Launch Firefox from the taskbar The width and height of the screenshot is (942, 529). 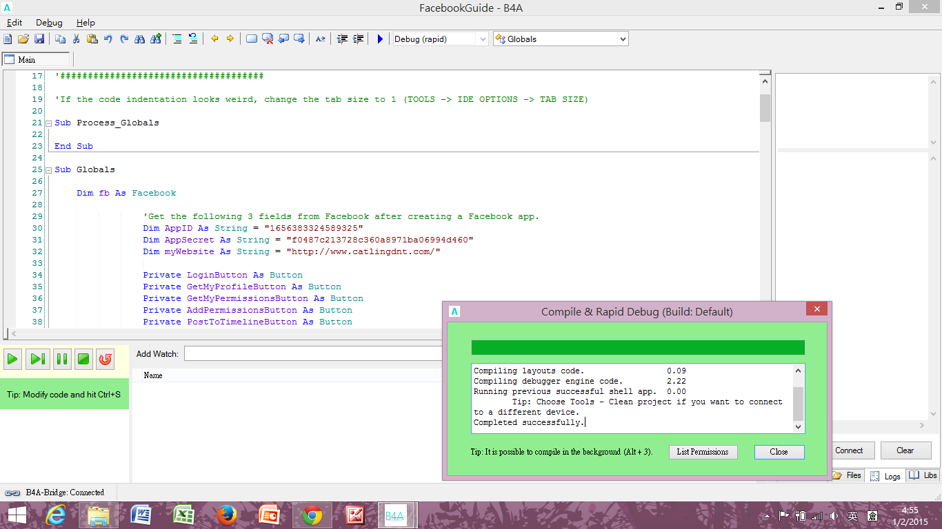pyautogui.click(x=226, y=515)
